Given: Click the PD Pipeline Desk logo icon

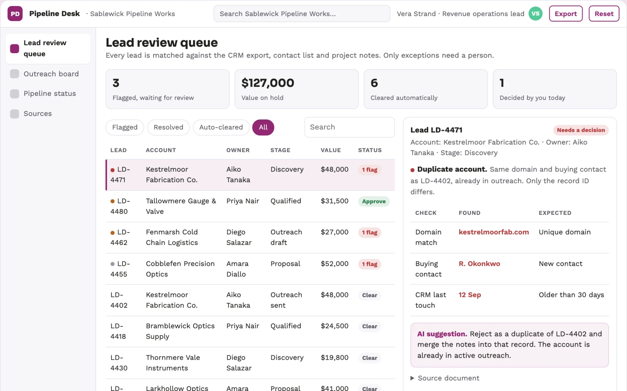Looking at the screenshot, I should 15,14.
